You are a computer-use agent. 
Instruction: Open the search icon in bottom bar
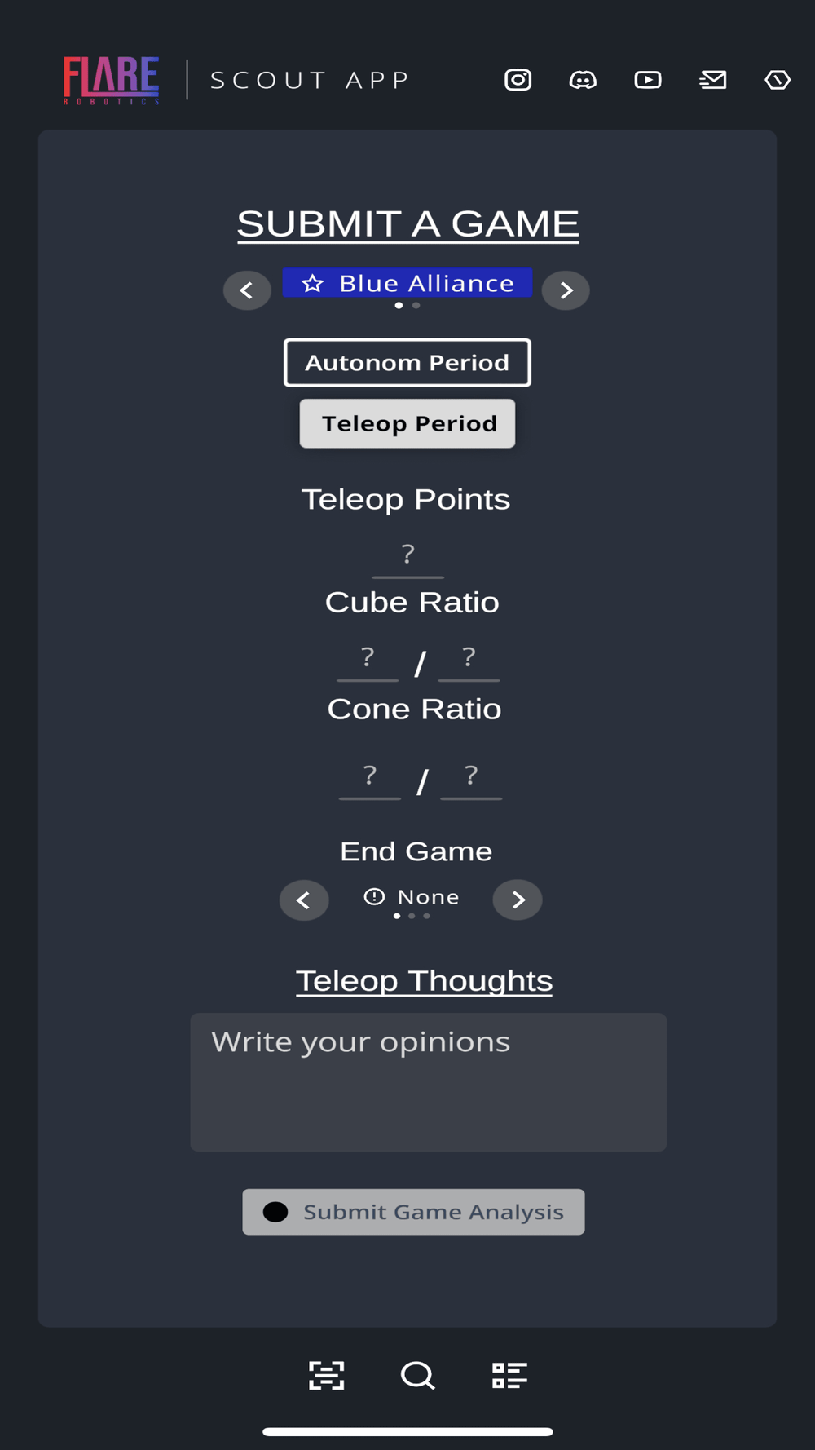417,1375
